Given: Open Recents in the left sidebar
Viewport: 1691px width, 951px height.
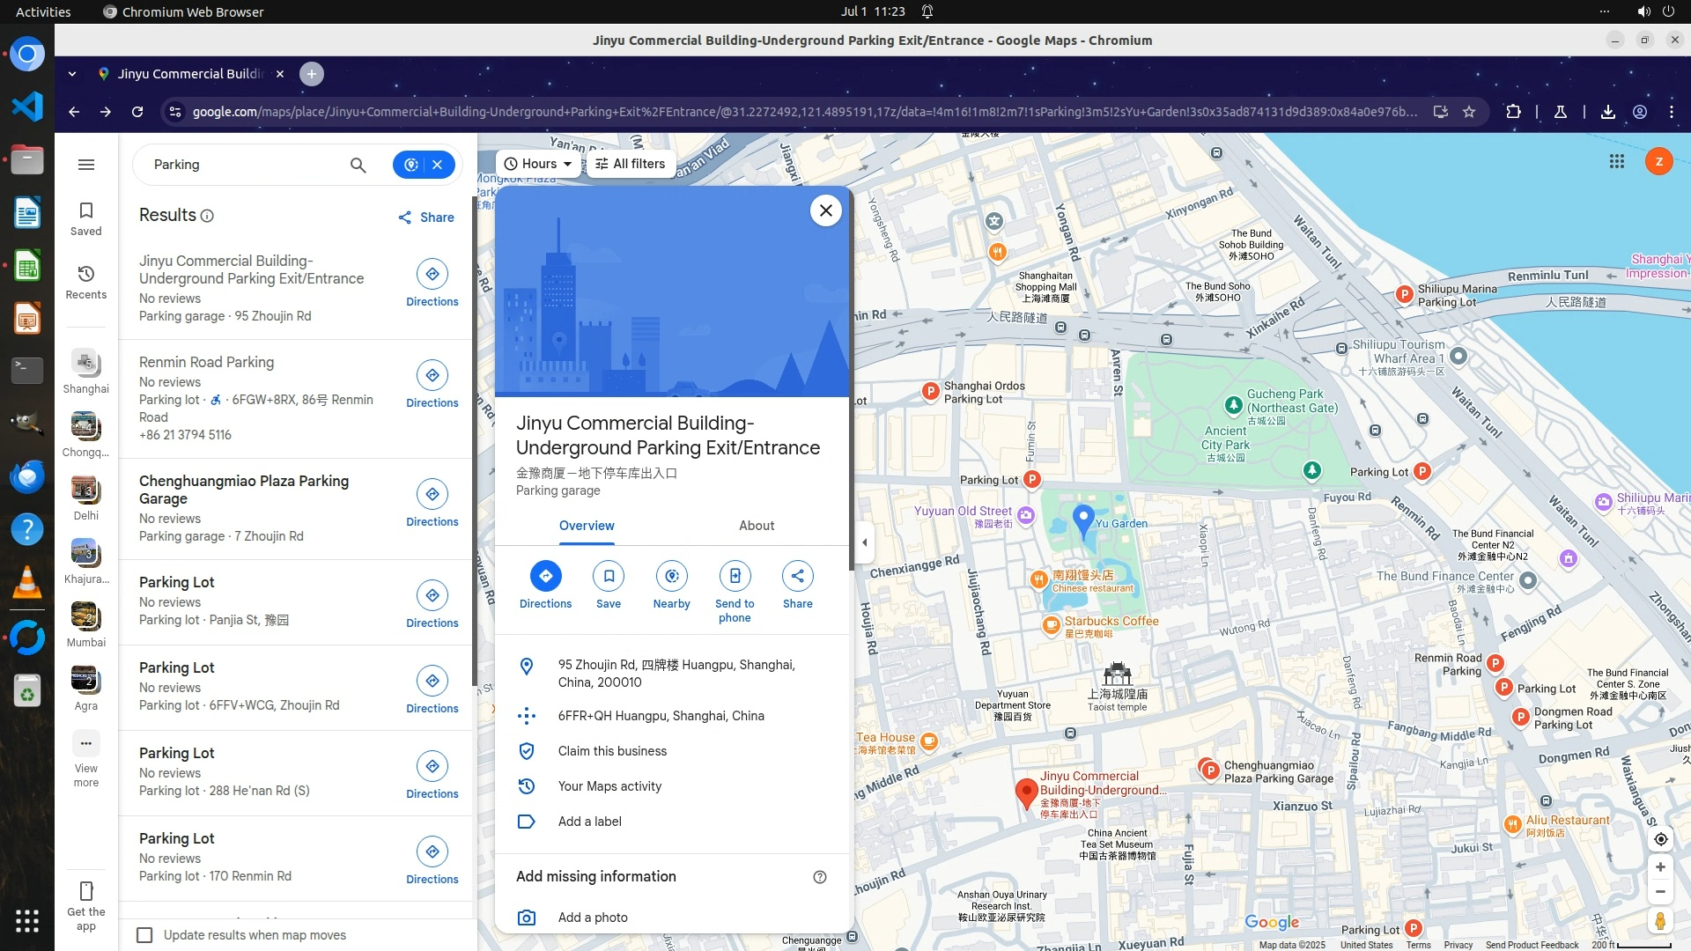Looking at the screenshot, I should click(x=85, y=282).
